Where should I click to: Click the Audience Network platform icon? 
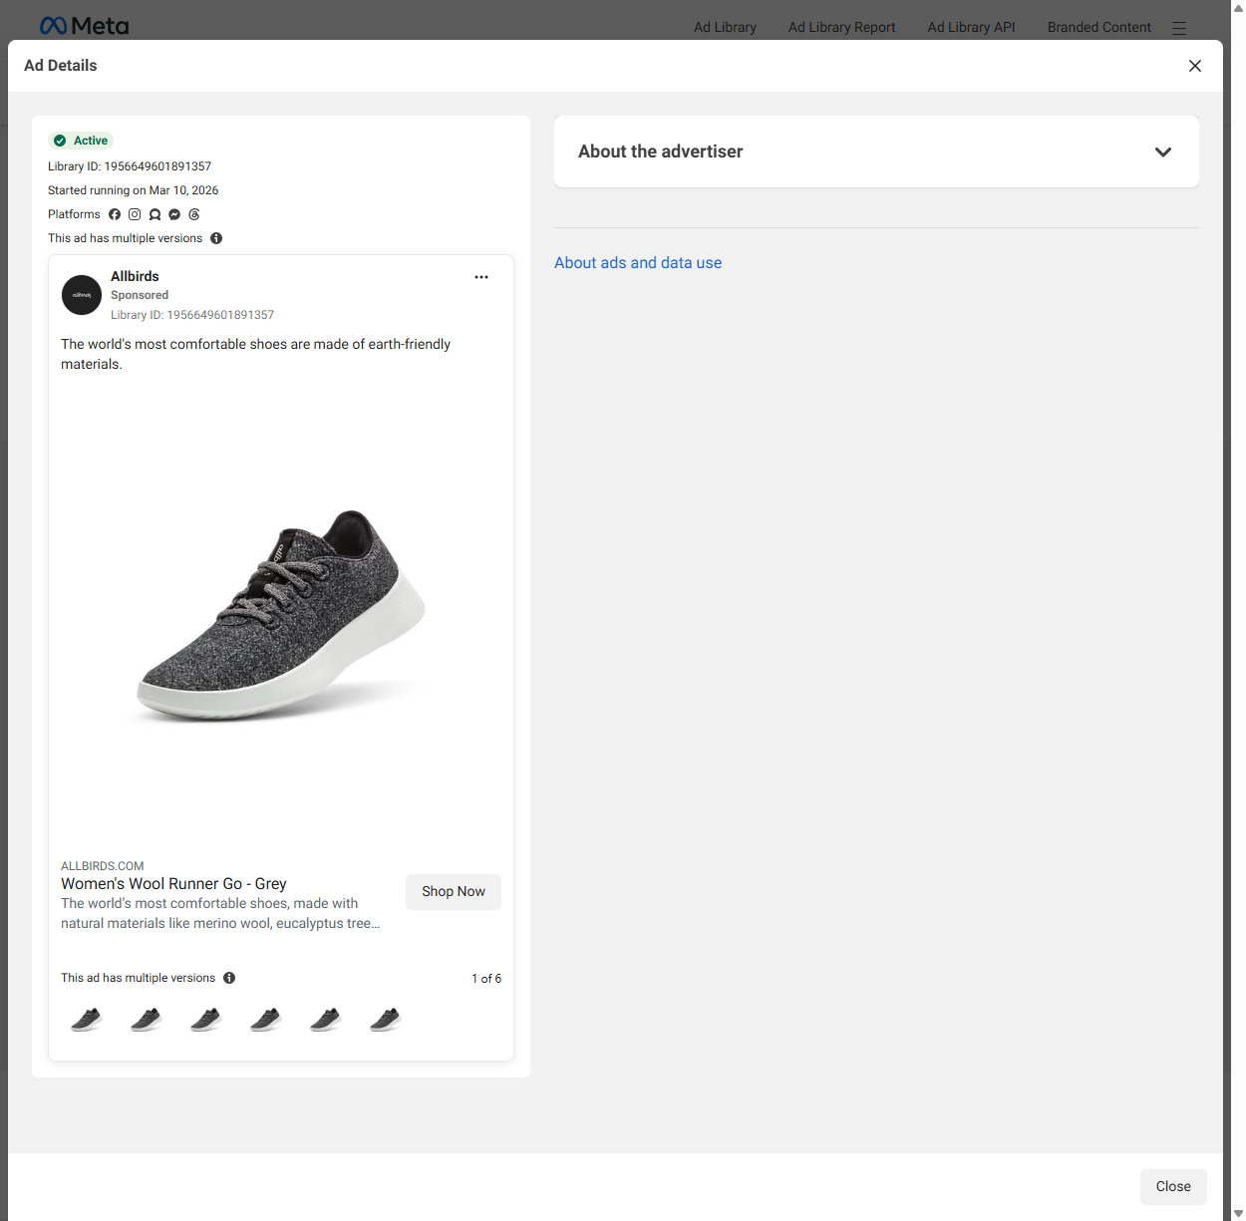[x=155, y=214]
